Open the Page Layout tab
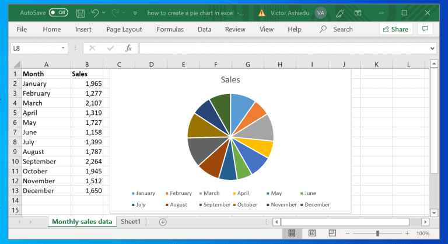 [124, 29]
